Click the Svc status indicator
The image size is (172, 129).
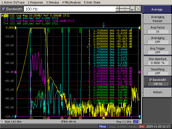point(142,126)
